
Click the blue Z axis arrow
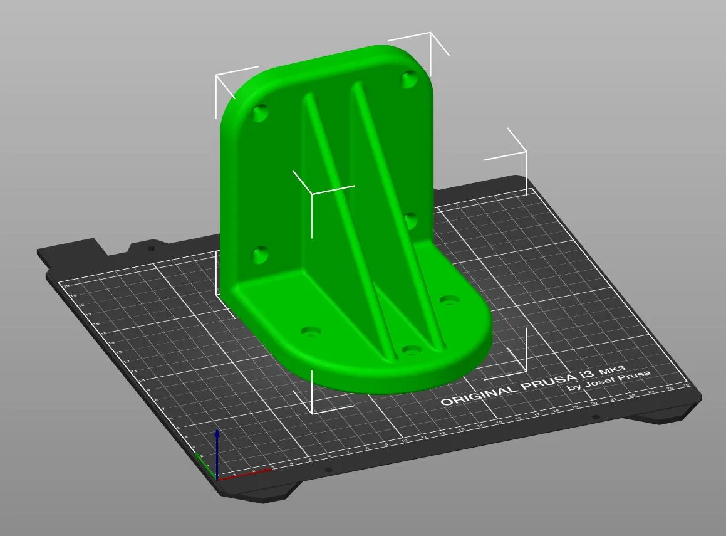tap(217, 452)
